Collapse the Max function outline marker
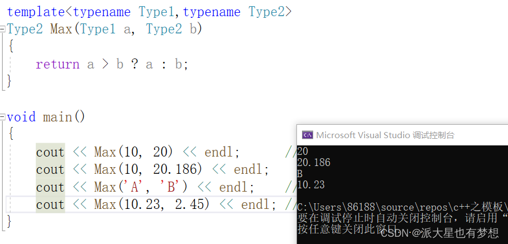The width and height of the screenshot is (508, 244). point(2,30)
